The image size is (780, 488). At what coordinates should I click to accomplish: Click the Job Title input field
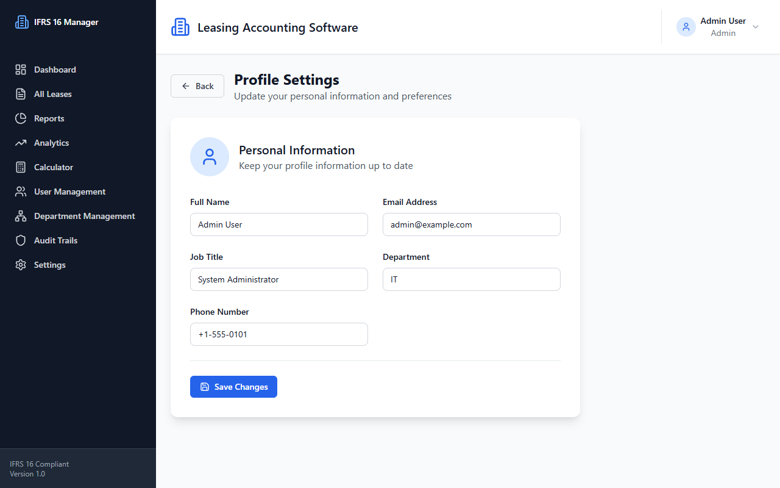tap(279, 279)
